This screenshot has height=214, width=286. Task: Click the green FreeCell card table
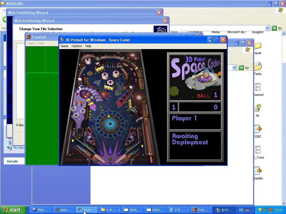tap(42, 106)
